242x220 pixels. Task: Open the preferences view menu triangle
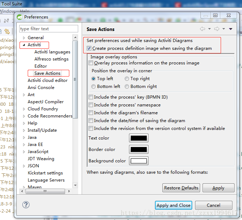click(231, 29)
